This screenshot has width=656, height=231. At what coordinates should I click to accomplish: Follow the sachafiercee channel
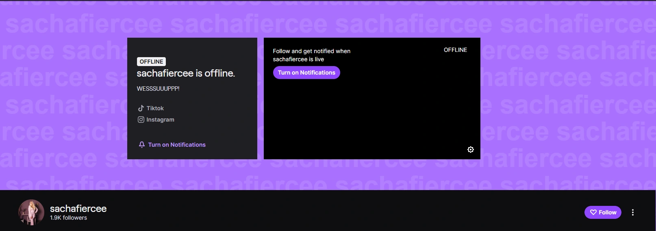click(603, 212)
